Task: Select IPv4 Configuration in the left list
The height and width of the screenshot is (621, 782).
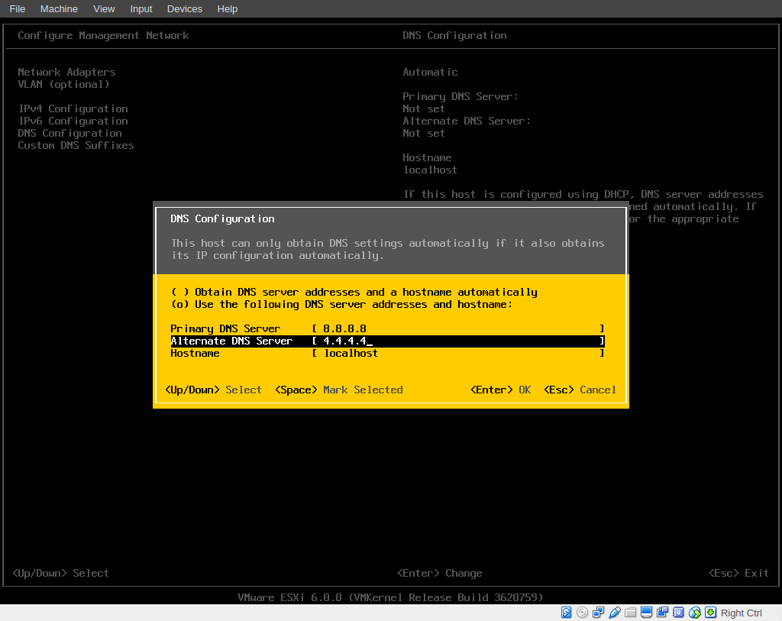Action: (x=73, y=108)
